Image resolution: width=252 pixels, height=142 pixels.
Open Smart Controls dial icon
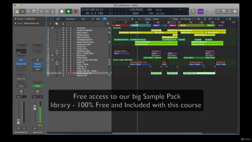pos(41,11)
